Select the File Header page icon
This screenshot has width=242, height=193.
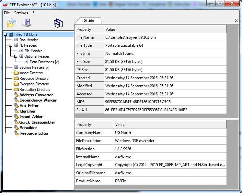[21, 51]
